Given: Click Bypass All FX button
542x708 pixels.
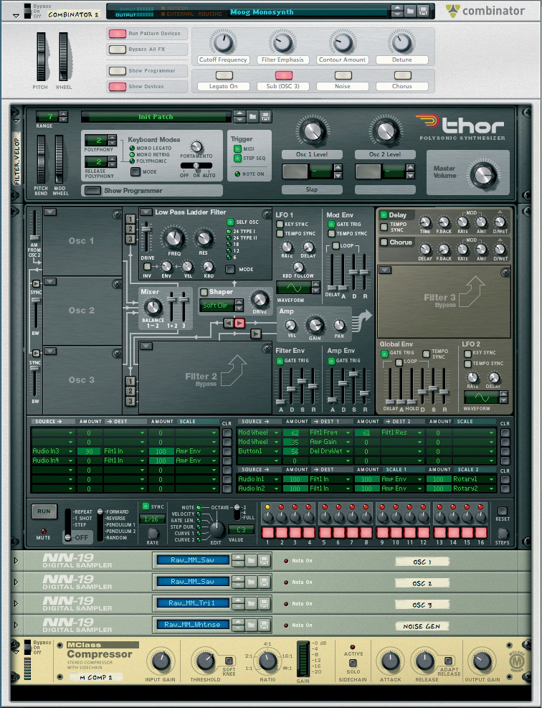Looking at the screenshot, I should [x=118, y=49].
